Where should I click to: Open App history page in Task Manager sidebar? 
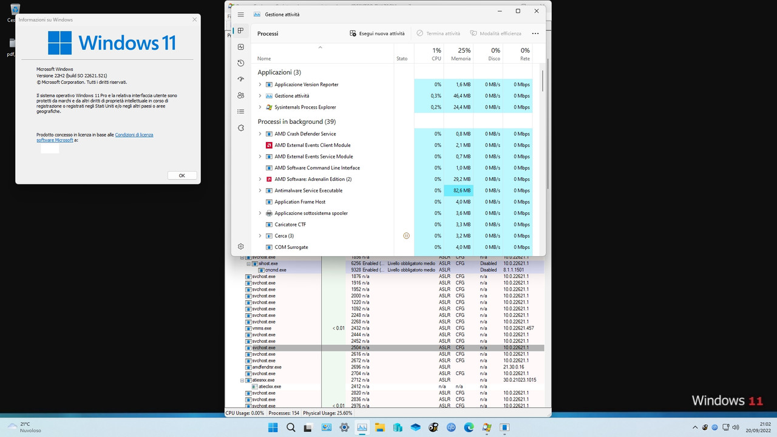click(x=241, y=63)
